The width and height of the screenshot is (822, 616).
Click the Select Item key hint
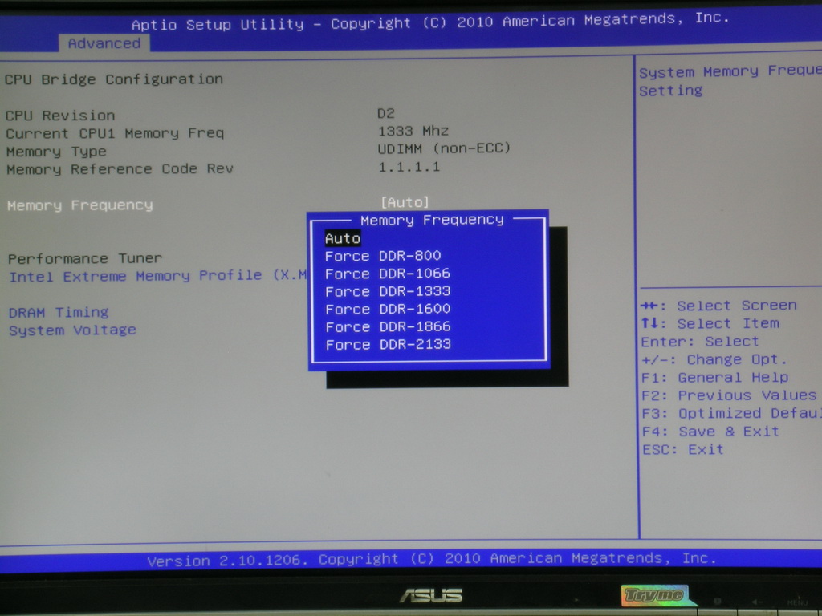[x=710, y=324]
